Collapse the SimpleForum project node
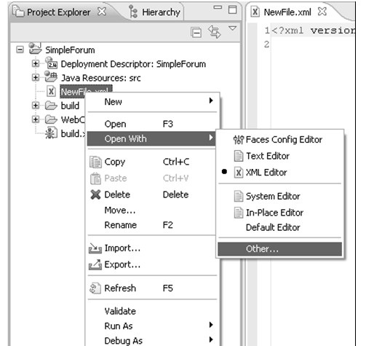 point(20,50)
